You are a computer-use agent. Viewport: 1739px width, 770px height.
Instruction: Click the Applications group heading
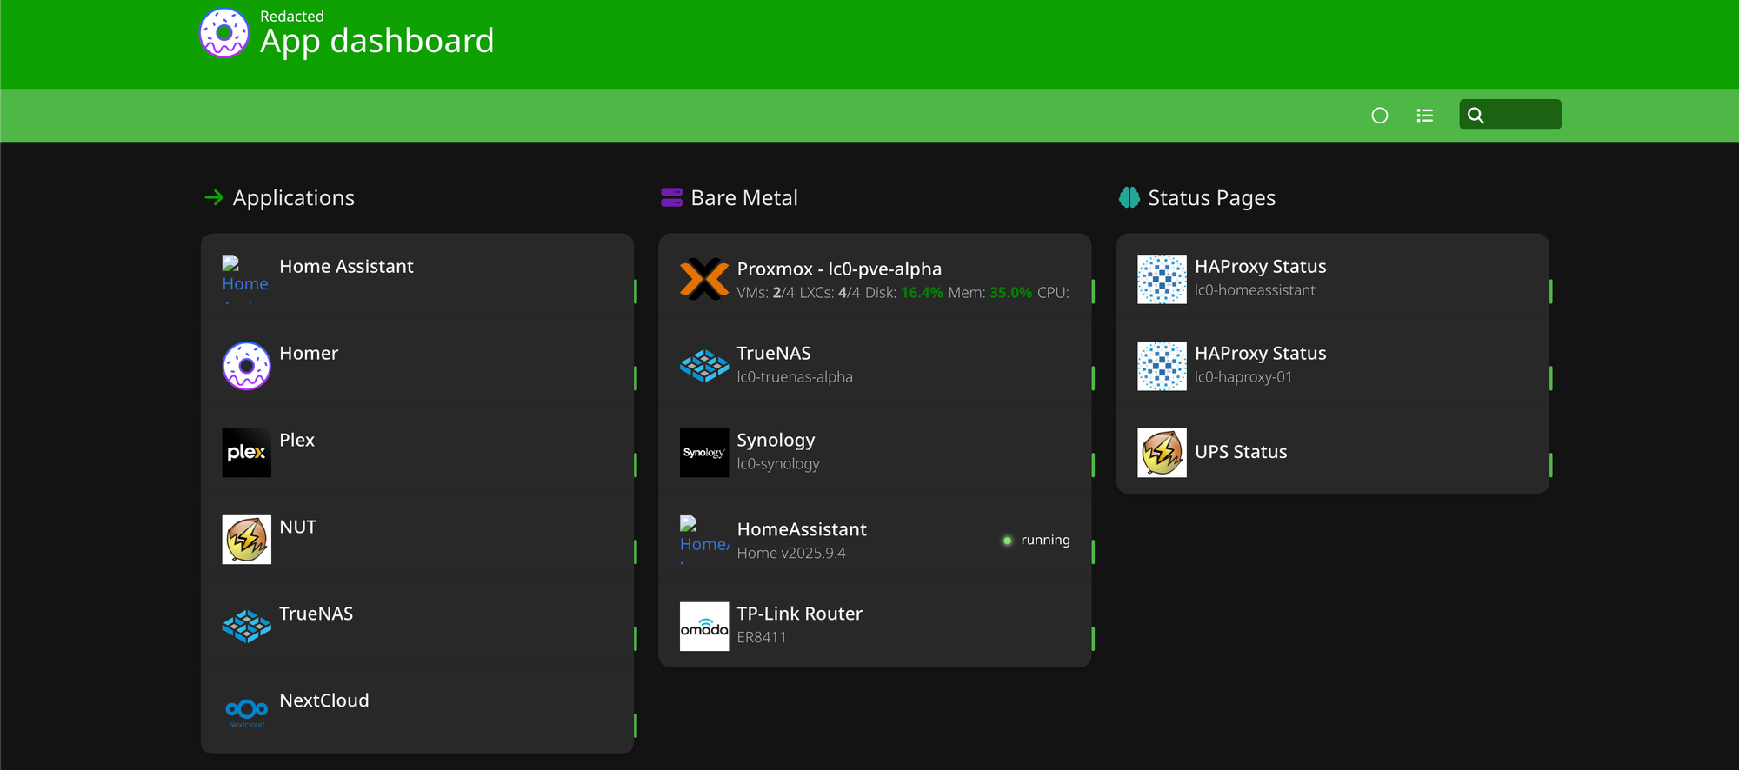[x=293, y=198]
